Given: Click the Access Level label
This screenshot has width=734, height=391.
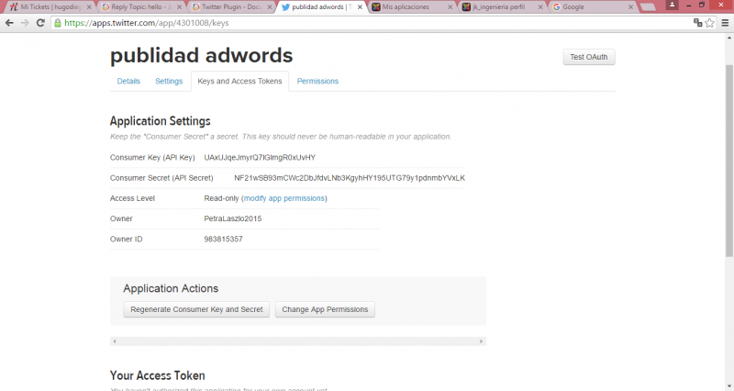Looking at the screenshot, I should pos(132,198).
